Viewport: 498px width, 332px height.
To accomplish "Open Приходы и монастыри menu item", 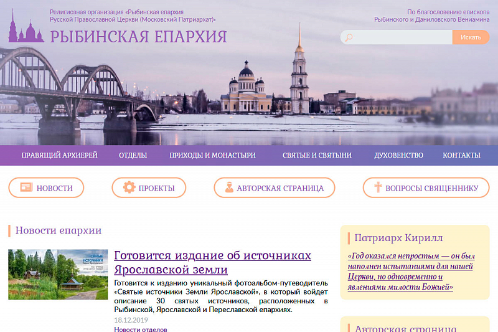I will (x=212, y=155).
